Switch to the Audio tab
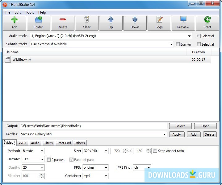Viewport: 222px width, 185px height. [x=35, y=143]
